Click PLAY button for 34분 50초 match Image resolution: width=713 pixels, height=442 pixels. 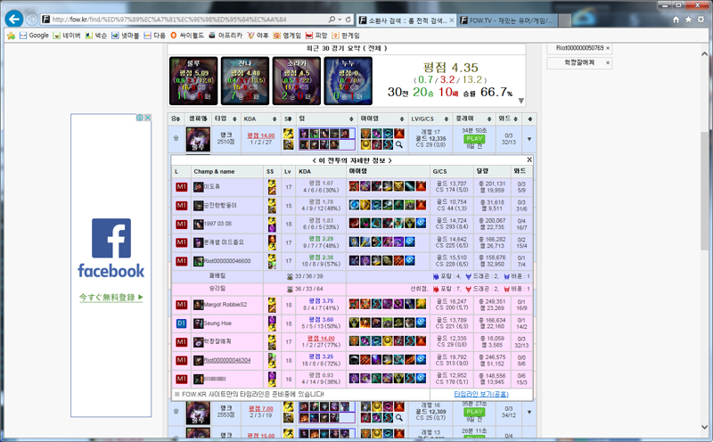[x=474, y=139]
